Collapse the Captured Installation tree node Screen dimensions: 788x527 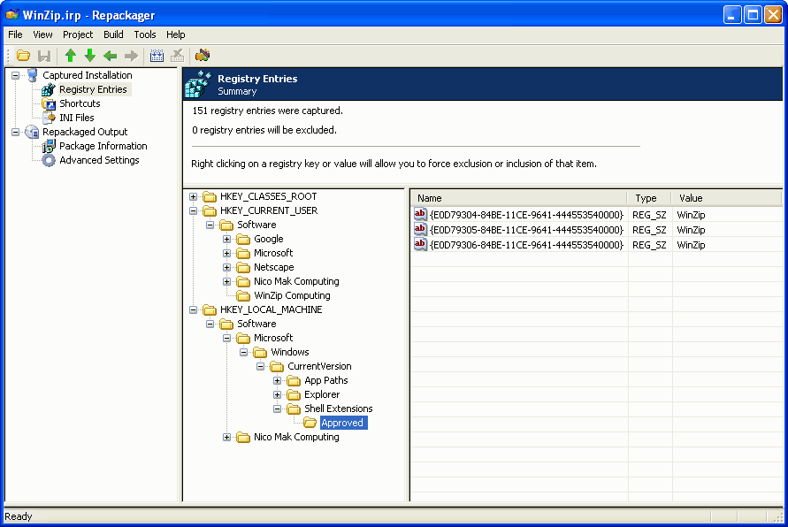tap(15, 75)
